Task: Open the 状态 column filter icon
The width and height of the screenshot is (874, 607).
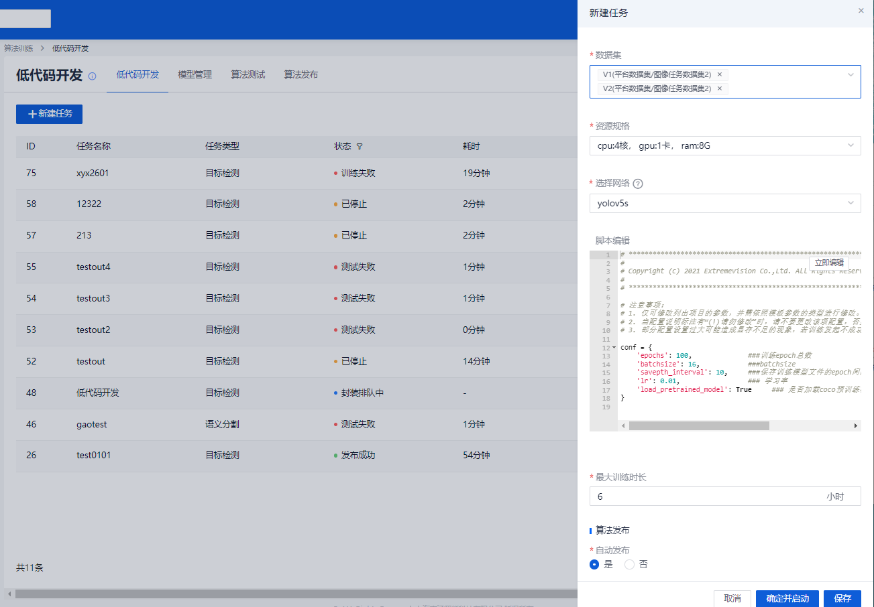Action: click(360, 147)
